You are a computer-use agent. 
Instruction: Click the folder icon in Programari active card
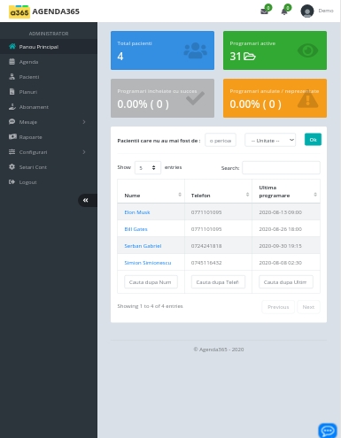click(250, 57)
